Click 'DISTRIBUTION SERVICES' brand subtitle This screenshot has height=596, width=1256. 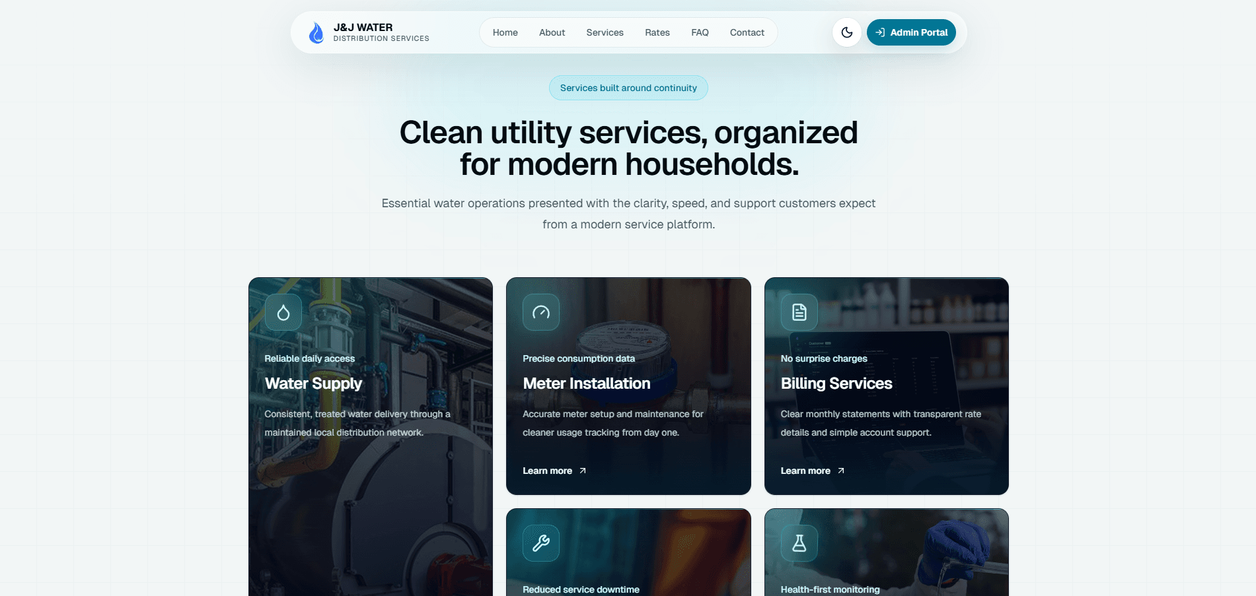click(381, 38)
